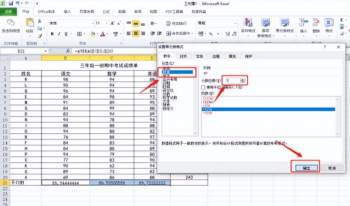The width and height of the screenshot is (350, 206).
Task: Click the Delete cells icon
Action: tap(316, 22)
